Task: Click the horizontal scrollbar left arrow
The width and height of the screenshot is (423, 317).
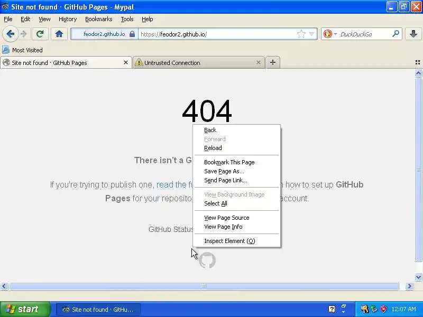Action: point(4,286)
